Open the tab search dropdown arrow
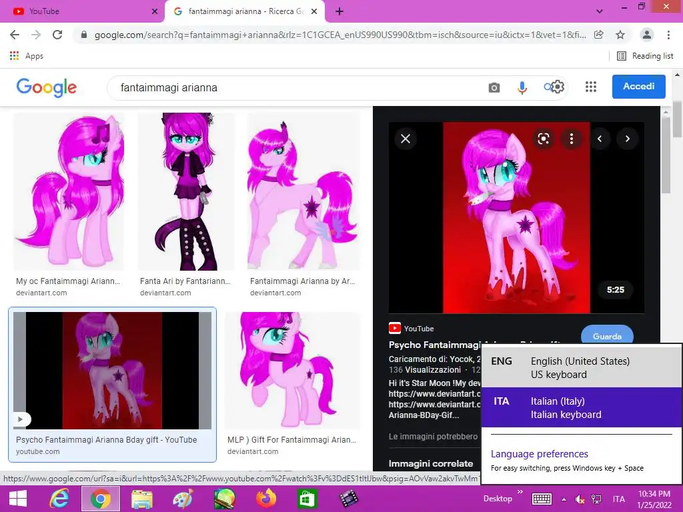683x512 pixels. click(600, 11)
